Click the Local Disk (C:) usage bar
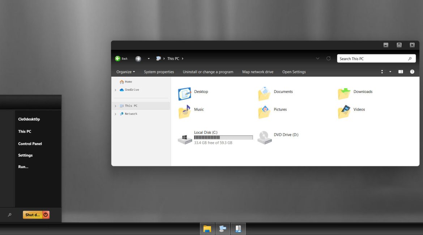423x235 pixels. [x=223, y=137]
